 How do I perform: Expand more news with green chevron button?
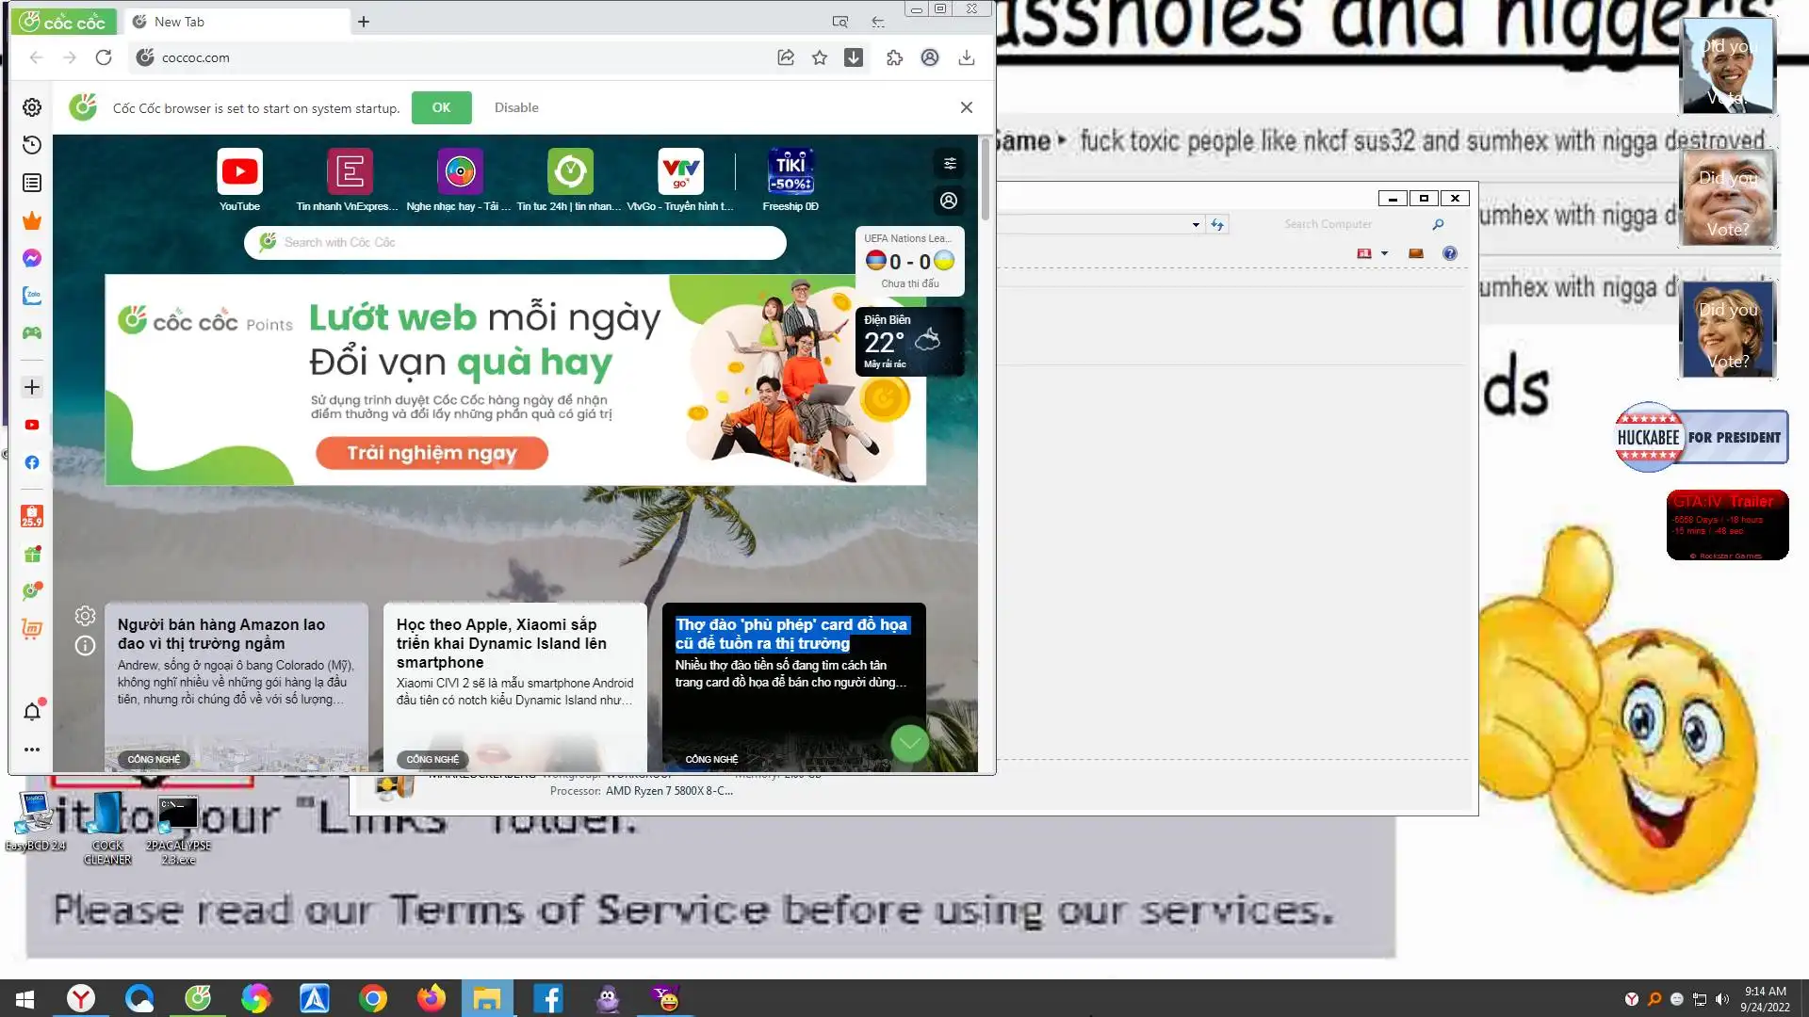tap(909, 744)
